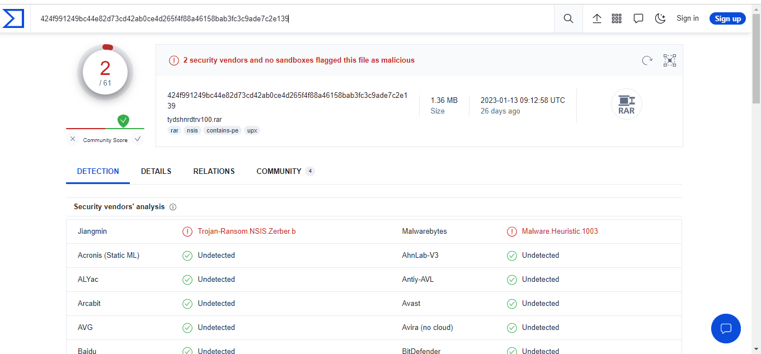The width and height of the screenshot is (761, 354).
Task: Open the upload file icon
Action: tap(597, 18)
